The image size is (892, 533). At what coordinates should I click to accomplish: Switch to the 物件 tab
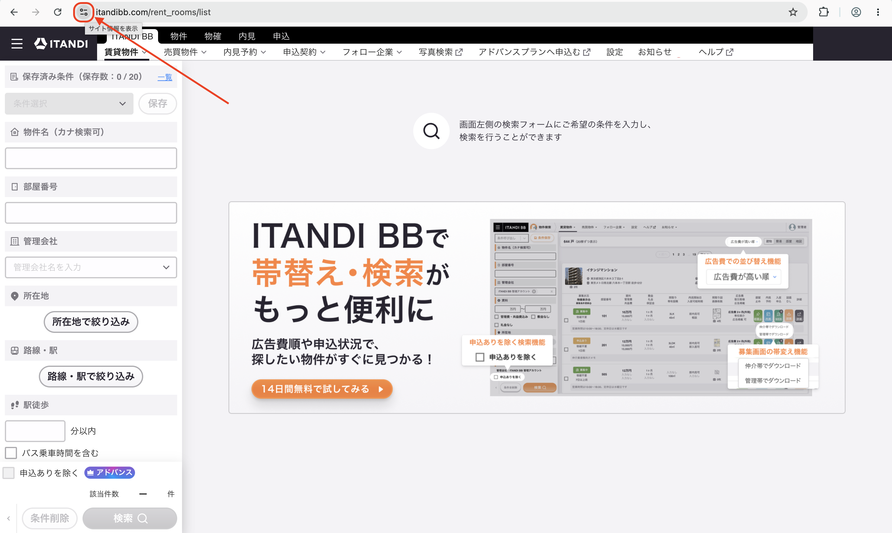coord(179,36)
